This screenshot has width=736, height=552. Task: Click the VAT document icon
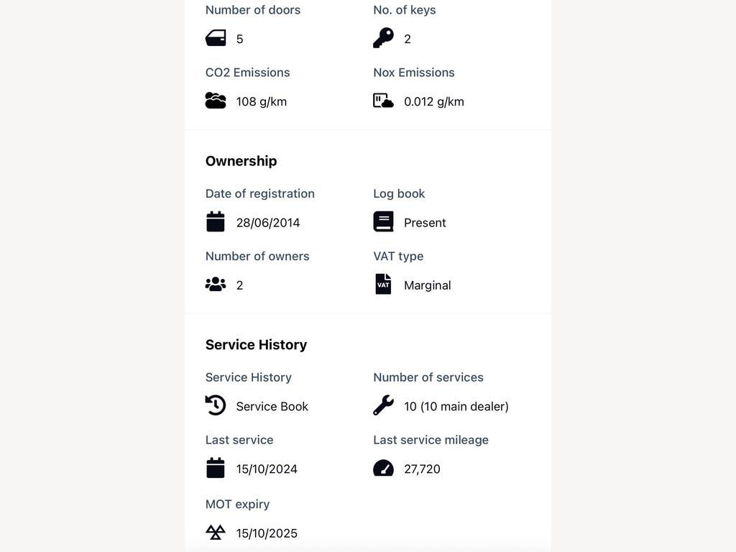(x=384, y=284)
